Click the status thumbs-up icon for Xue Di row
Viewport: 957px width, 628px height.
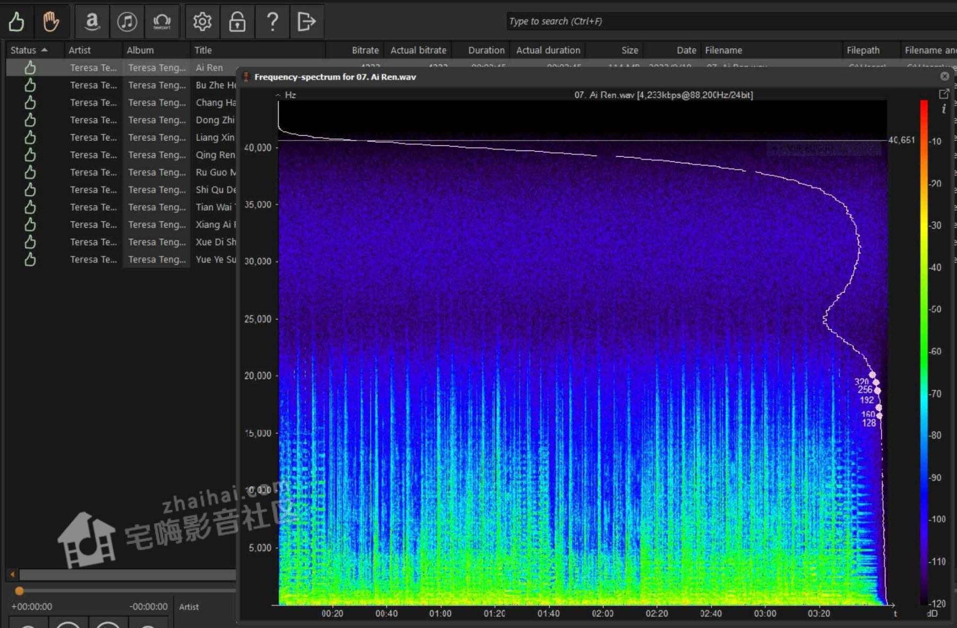coord(30,242)
